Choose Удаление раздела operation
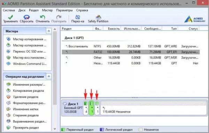This screenshot has width=209, height=133. pyautogui.click(x=22, y=97)
